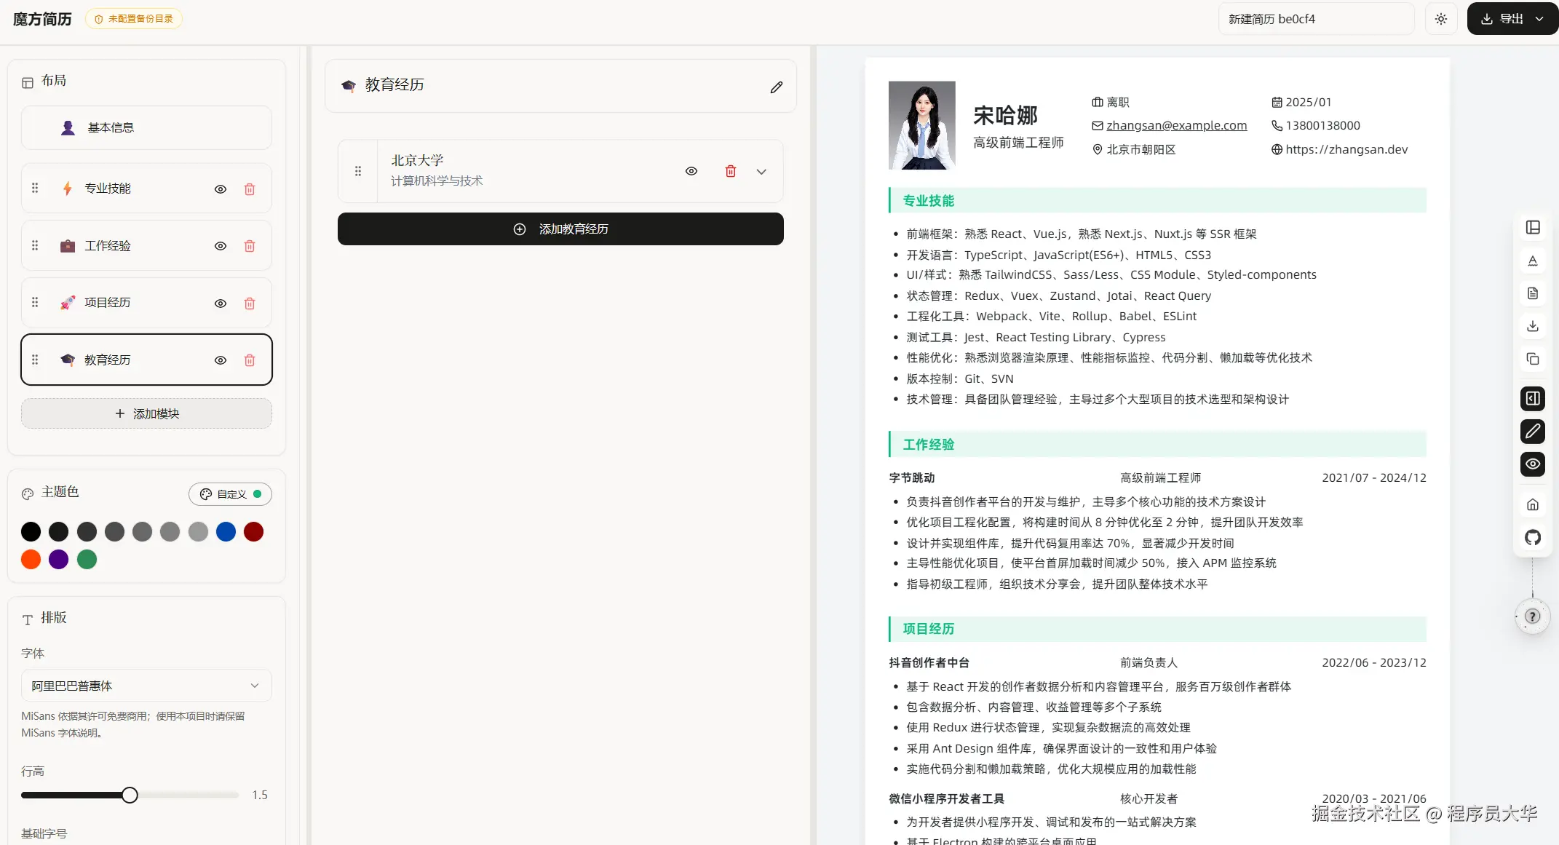This screenshot has height=845, width=1559.
Task: Click the pencil edit icon beside 教育经历 title
Action: pos(776,87)
